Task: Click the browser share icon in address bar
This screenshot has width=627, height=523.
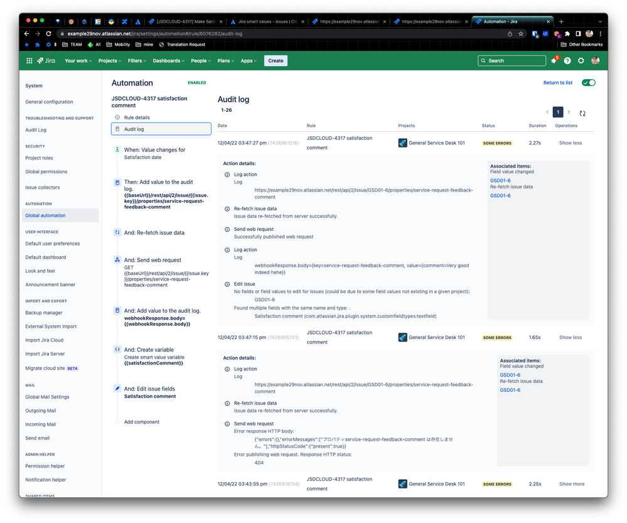Action: pos(510,34)
